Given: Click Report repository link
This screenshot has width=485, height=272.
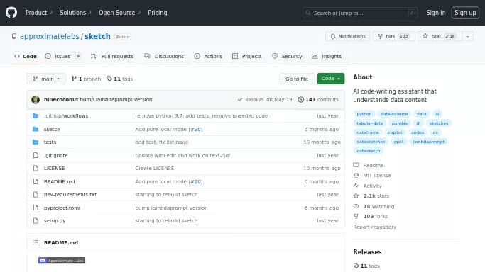Looking at the screenshot, I should [374, 227].
